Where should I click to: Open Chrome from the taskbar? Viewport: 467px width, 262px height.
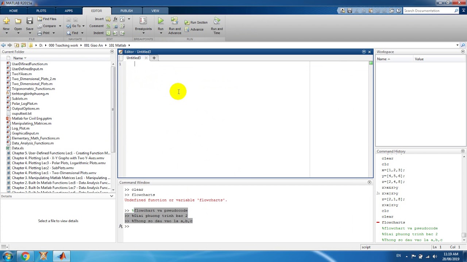pos(25,256)
